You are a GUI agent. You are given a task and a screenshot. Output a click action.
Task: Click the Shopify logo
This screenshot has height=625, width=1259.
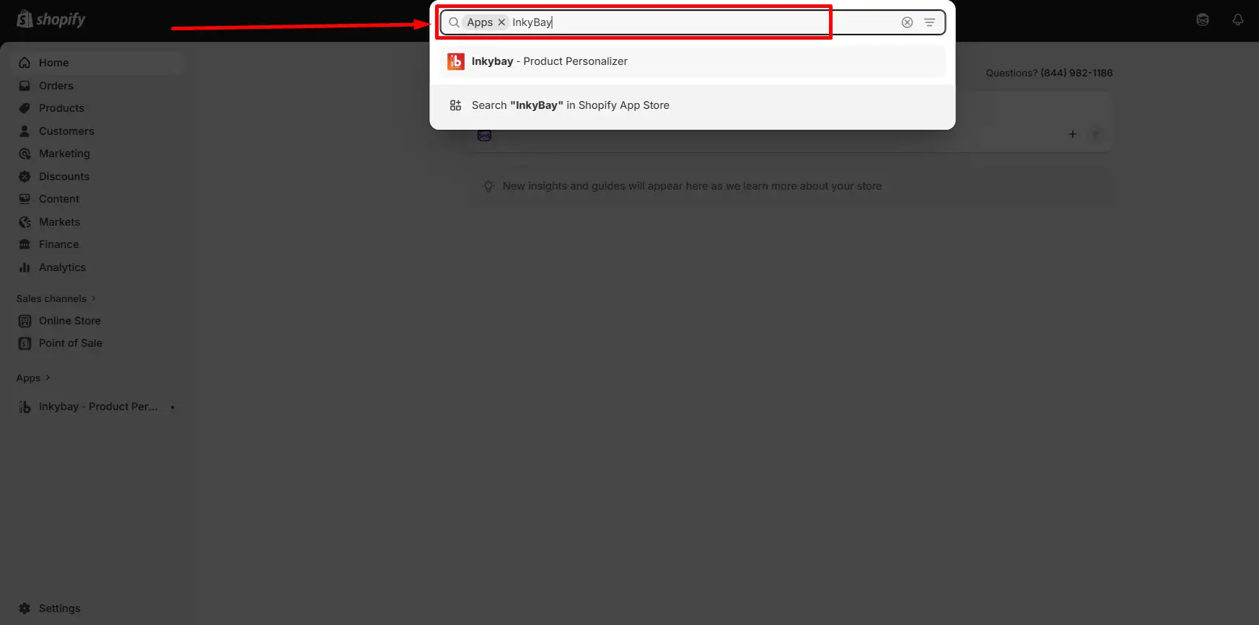click(x=51, y=19)
